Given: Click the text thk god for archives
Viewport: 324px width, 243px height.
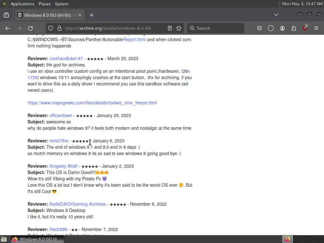Looking at the screenshot, I should pyautogui.click(x=66, y=65).
